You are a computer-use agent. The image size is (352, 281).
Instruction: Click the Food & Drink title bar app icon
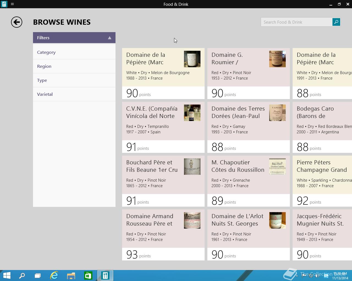tap(4, 4)
